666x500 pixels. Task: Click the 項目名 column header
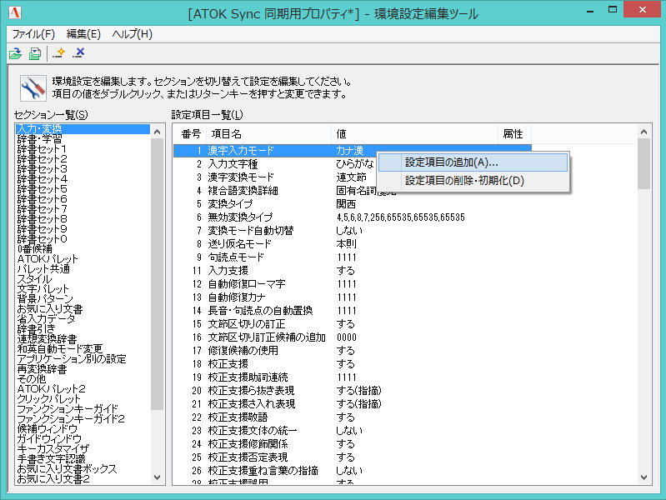click(268, 134)
